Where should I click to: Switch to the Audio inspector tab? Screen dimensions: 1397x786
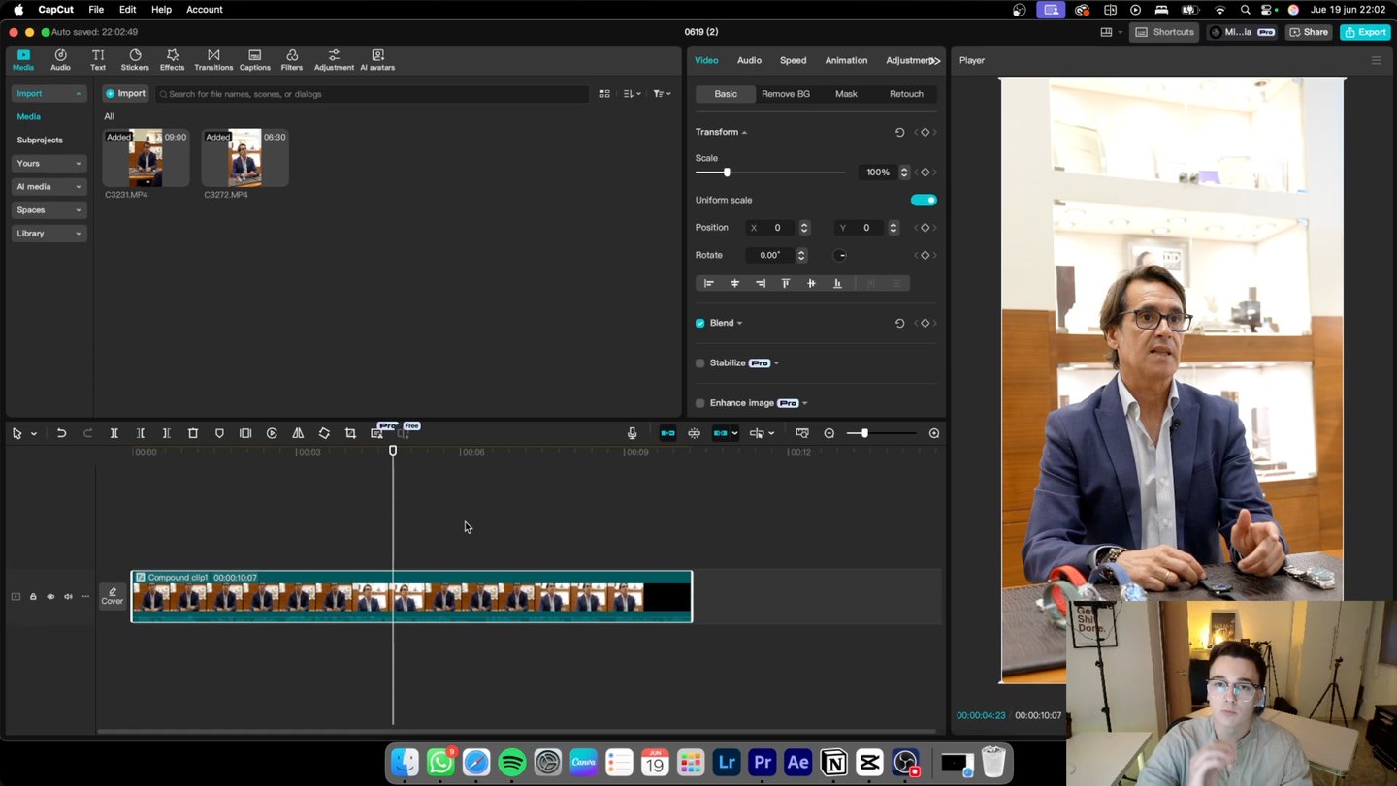coord(749,60)
